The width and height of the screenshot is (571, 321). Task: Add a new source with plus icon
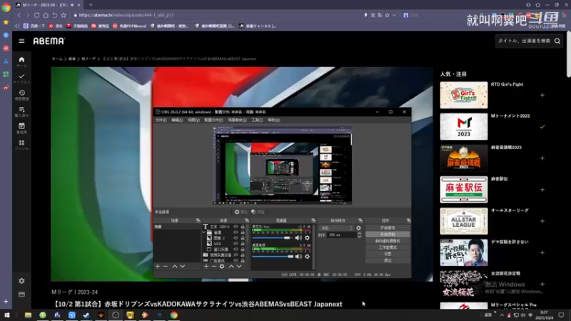206,266
